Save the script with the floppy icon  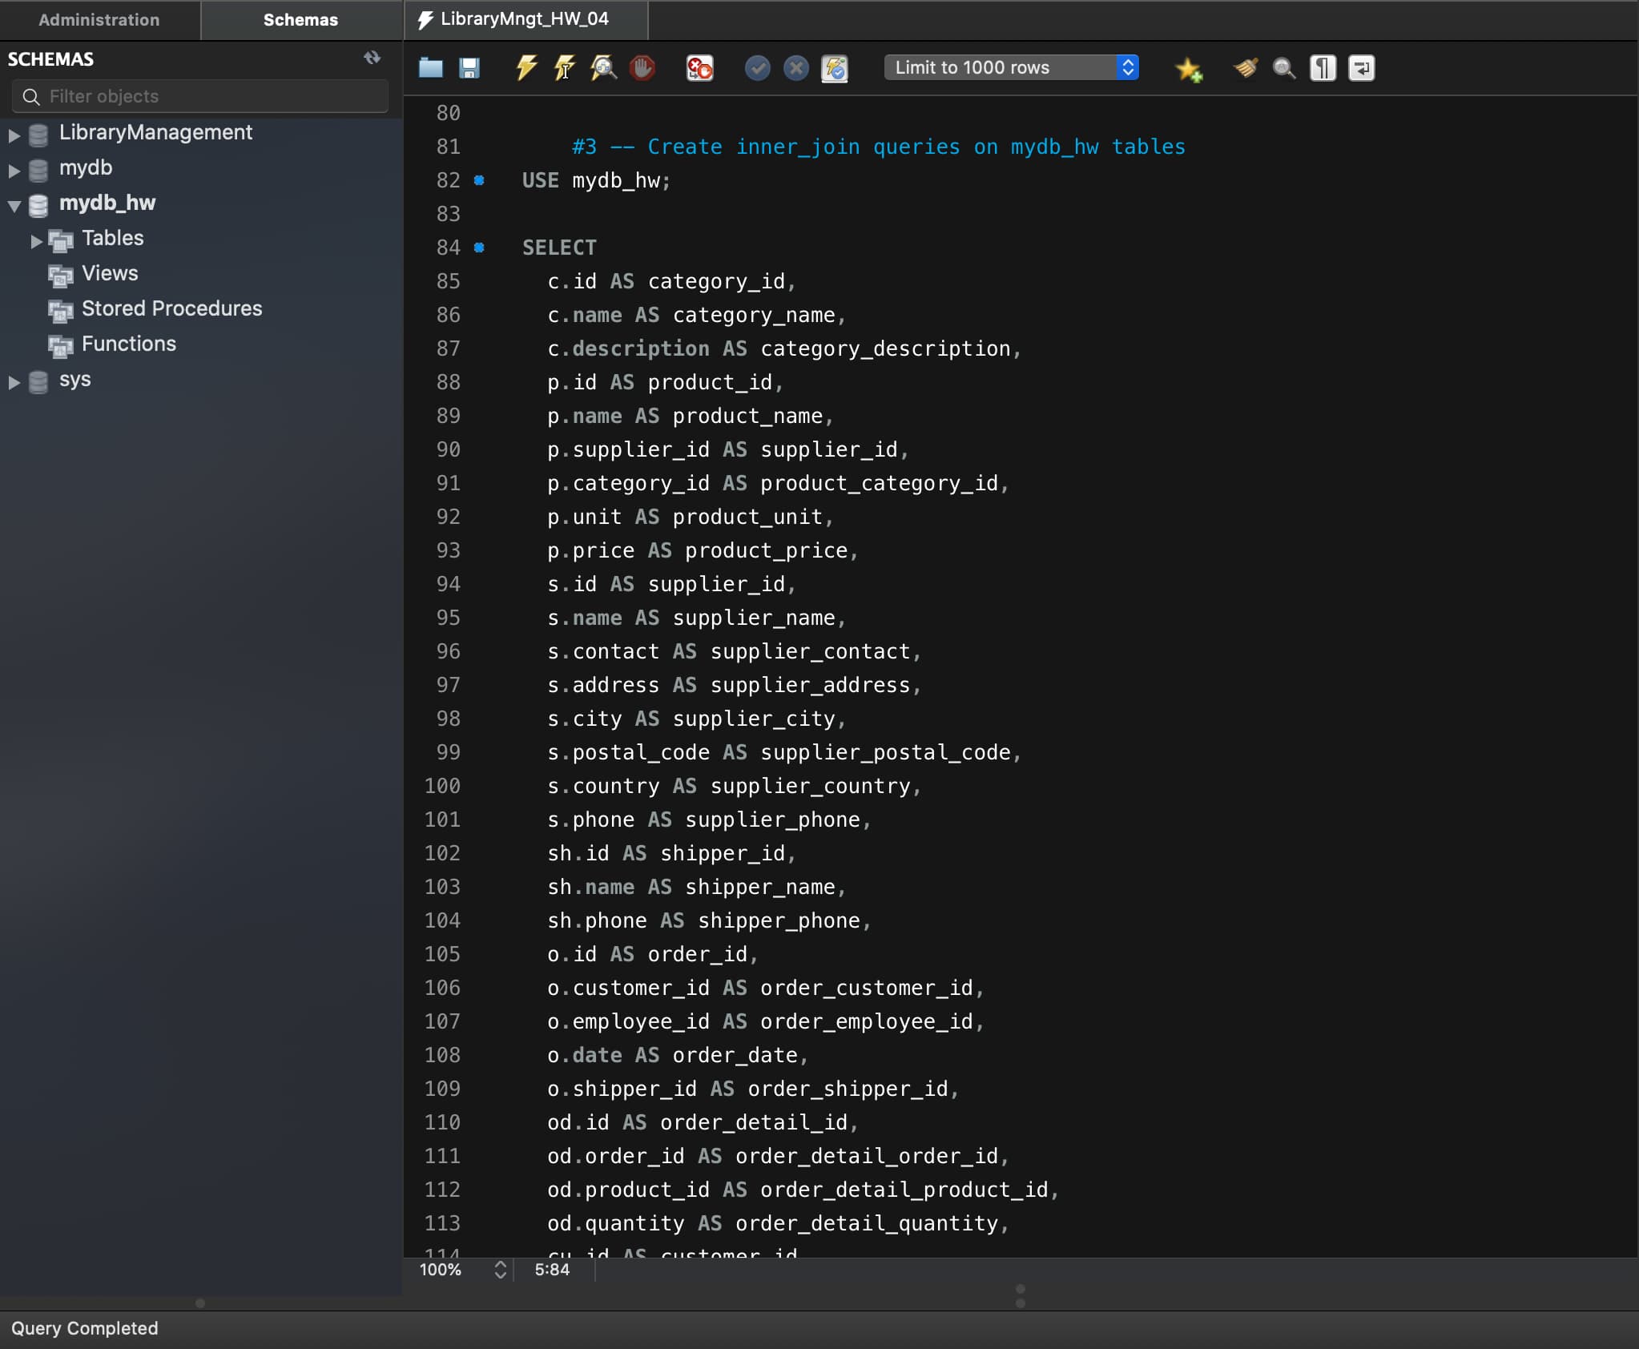pyautogui.click(x=469, y=68)
